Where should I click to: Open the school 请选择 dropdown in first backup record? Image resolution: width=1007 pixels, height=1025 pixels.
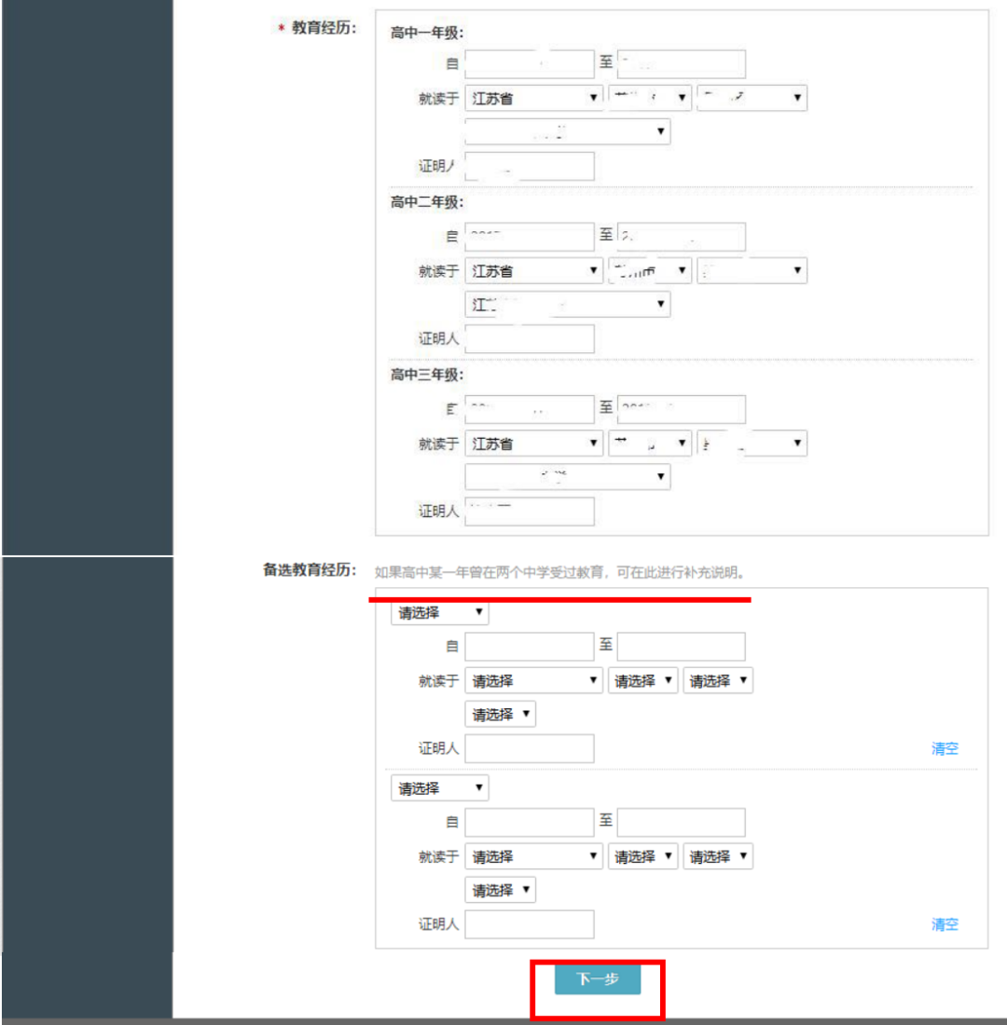click(500, 714)
